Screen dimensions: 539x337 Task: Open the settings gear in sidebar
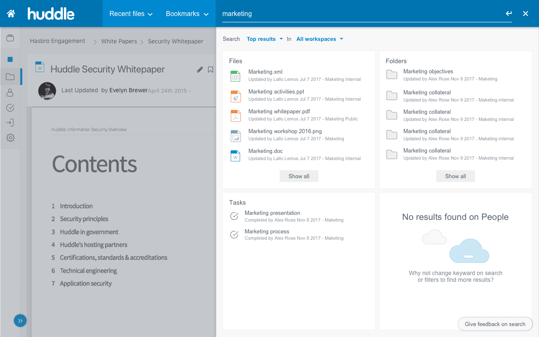pos(10,138)
